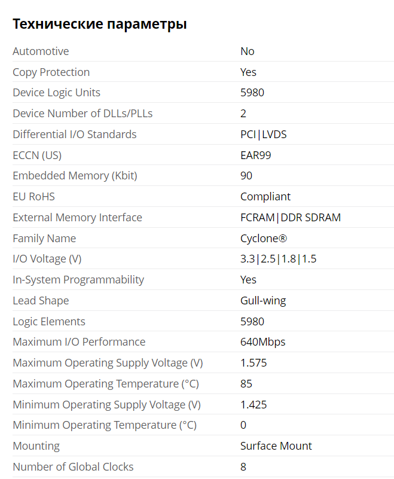Click the "In-System Programmability" label
The height and width of the screenshot is (479, 394).
point(78,280)
